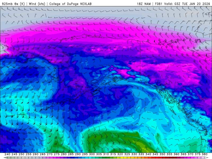Click the 265 value on the color scale
This screenshot has width=212, height=159.
tap(43, 154)
